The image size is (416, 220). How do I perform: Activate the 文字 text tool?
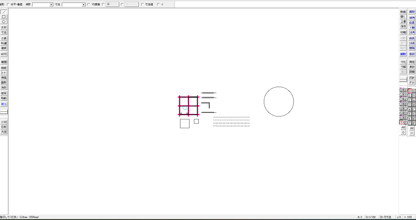[4, 27]
